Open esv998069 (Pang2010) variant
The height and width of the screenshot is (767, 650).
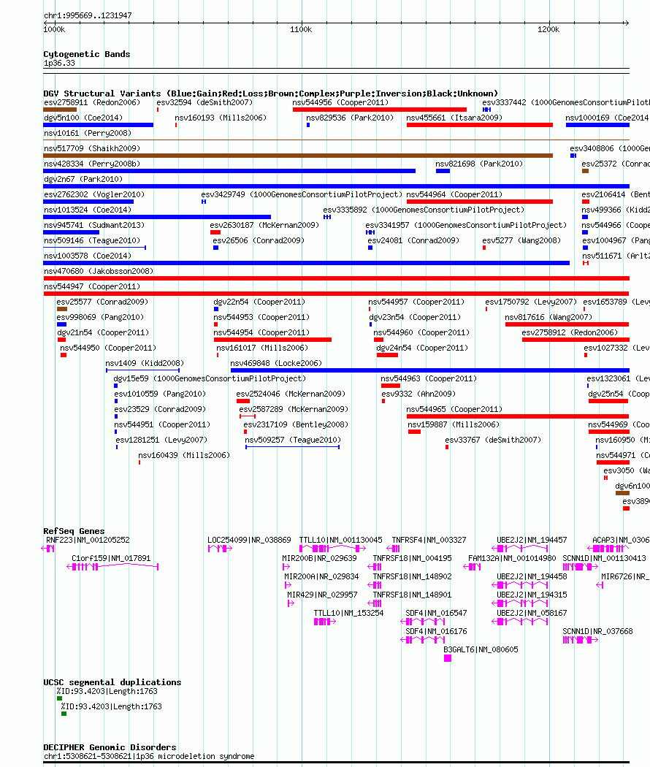click(100, 317)
